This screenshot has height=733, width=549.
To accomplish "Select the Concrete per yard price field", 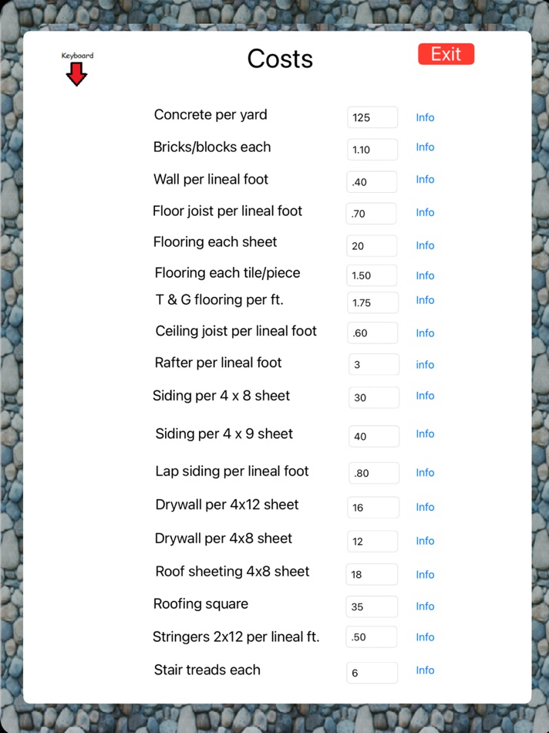I will [372, 117].
